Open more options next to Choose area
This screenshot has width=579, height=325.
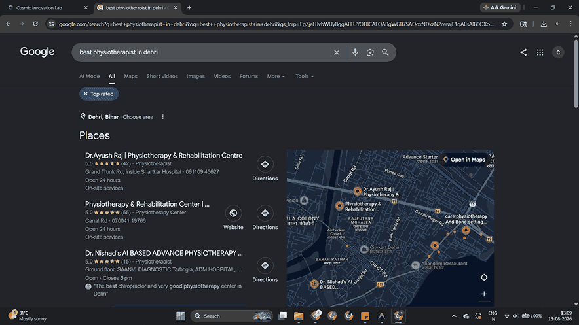point(163,117)
